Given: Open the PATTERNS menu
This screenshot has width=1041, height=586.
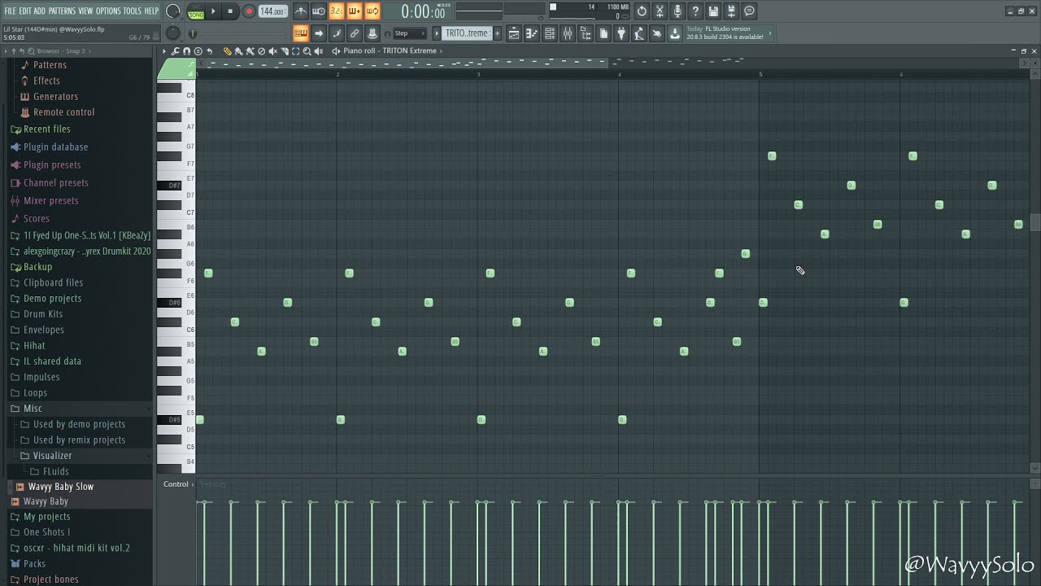Looking at the screenshot, I should click(x=62, y=11).
